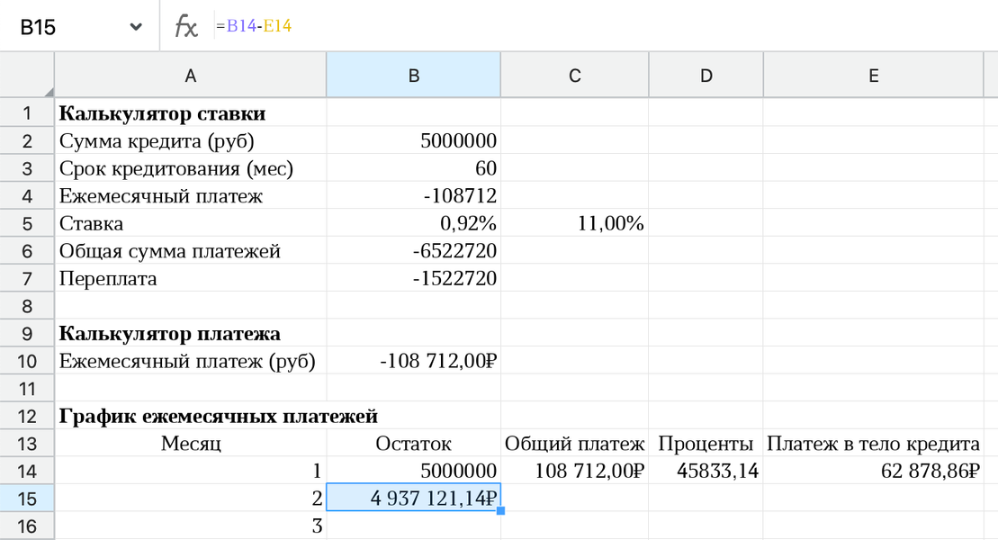Select the Переплата value -1522720
This screenshot has width=998, height=540.
pos(414,278)
